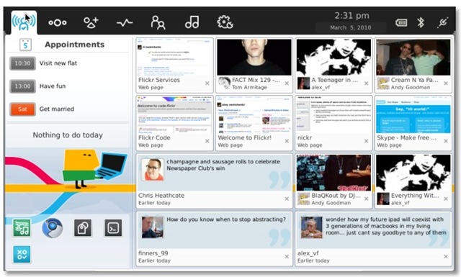The height and width of the screenshot is (277, 461).
Task: Click the battery status icon
Action: click(x=401, y=22)
